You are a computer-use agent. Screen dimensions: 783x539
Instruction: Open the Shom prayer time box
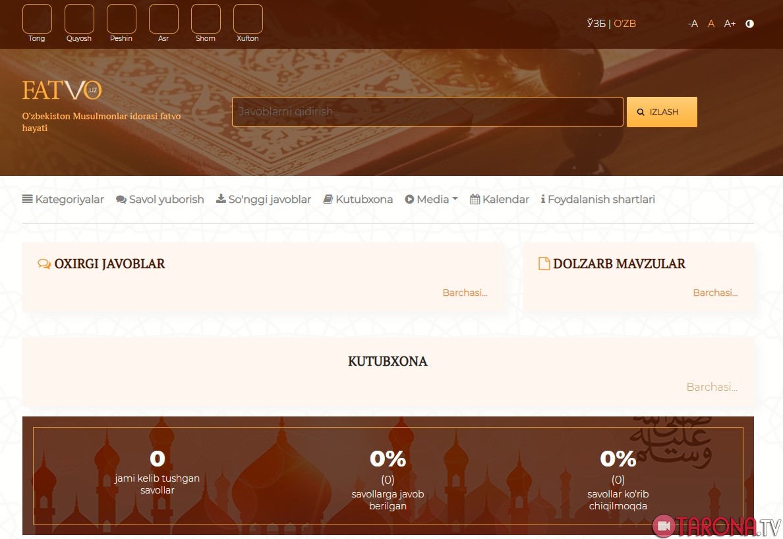(x=206, y=19)
